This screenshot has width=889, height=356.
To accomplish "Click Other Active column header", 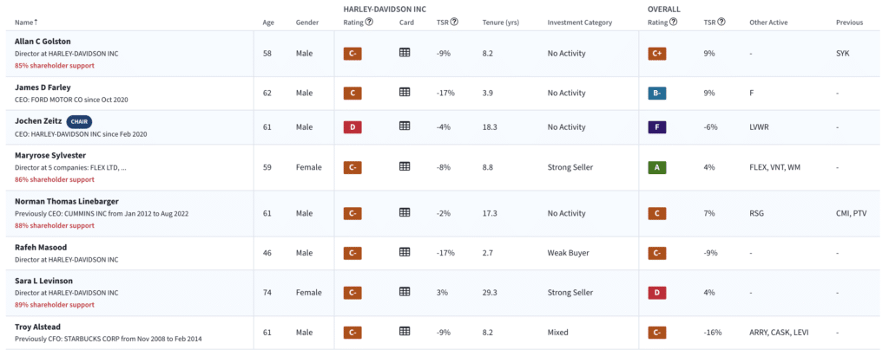I will tap(768, 23).
